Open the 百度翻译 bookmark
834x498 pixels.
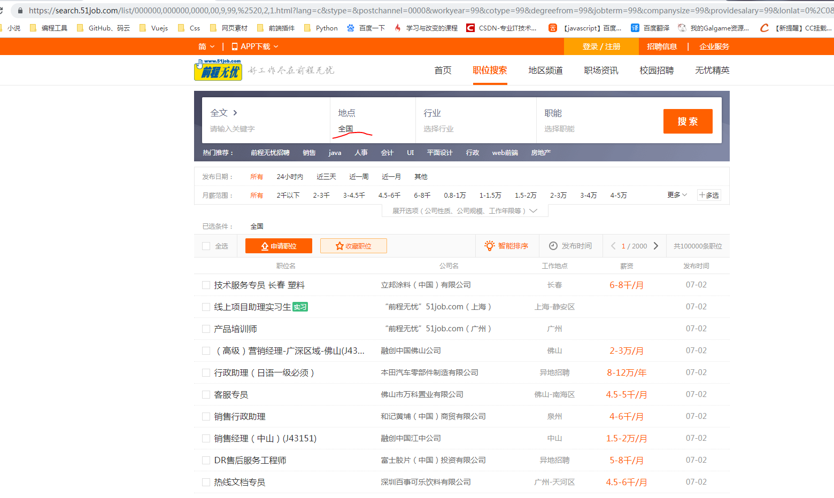pyautogui.click(x=650, y=28)
